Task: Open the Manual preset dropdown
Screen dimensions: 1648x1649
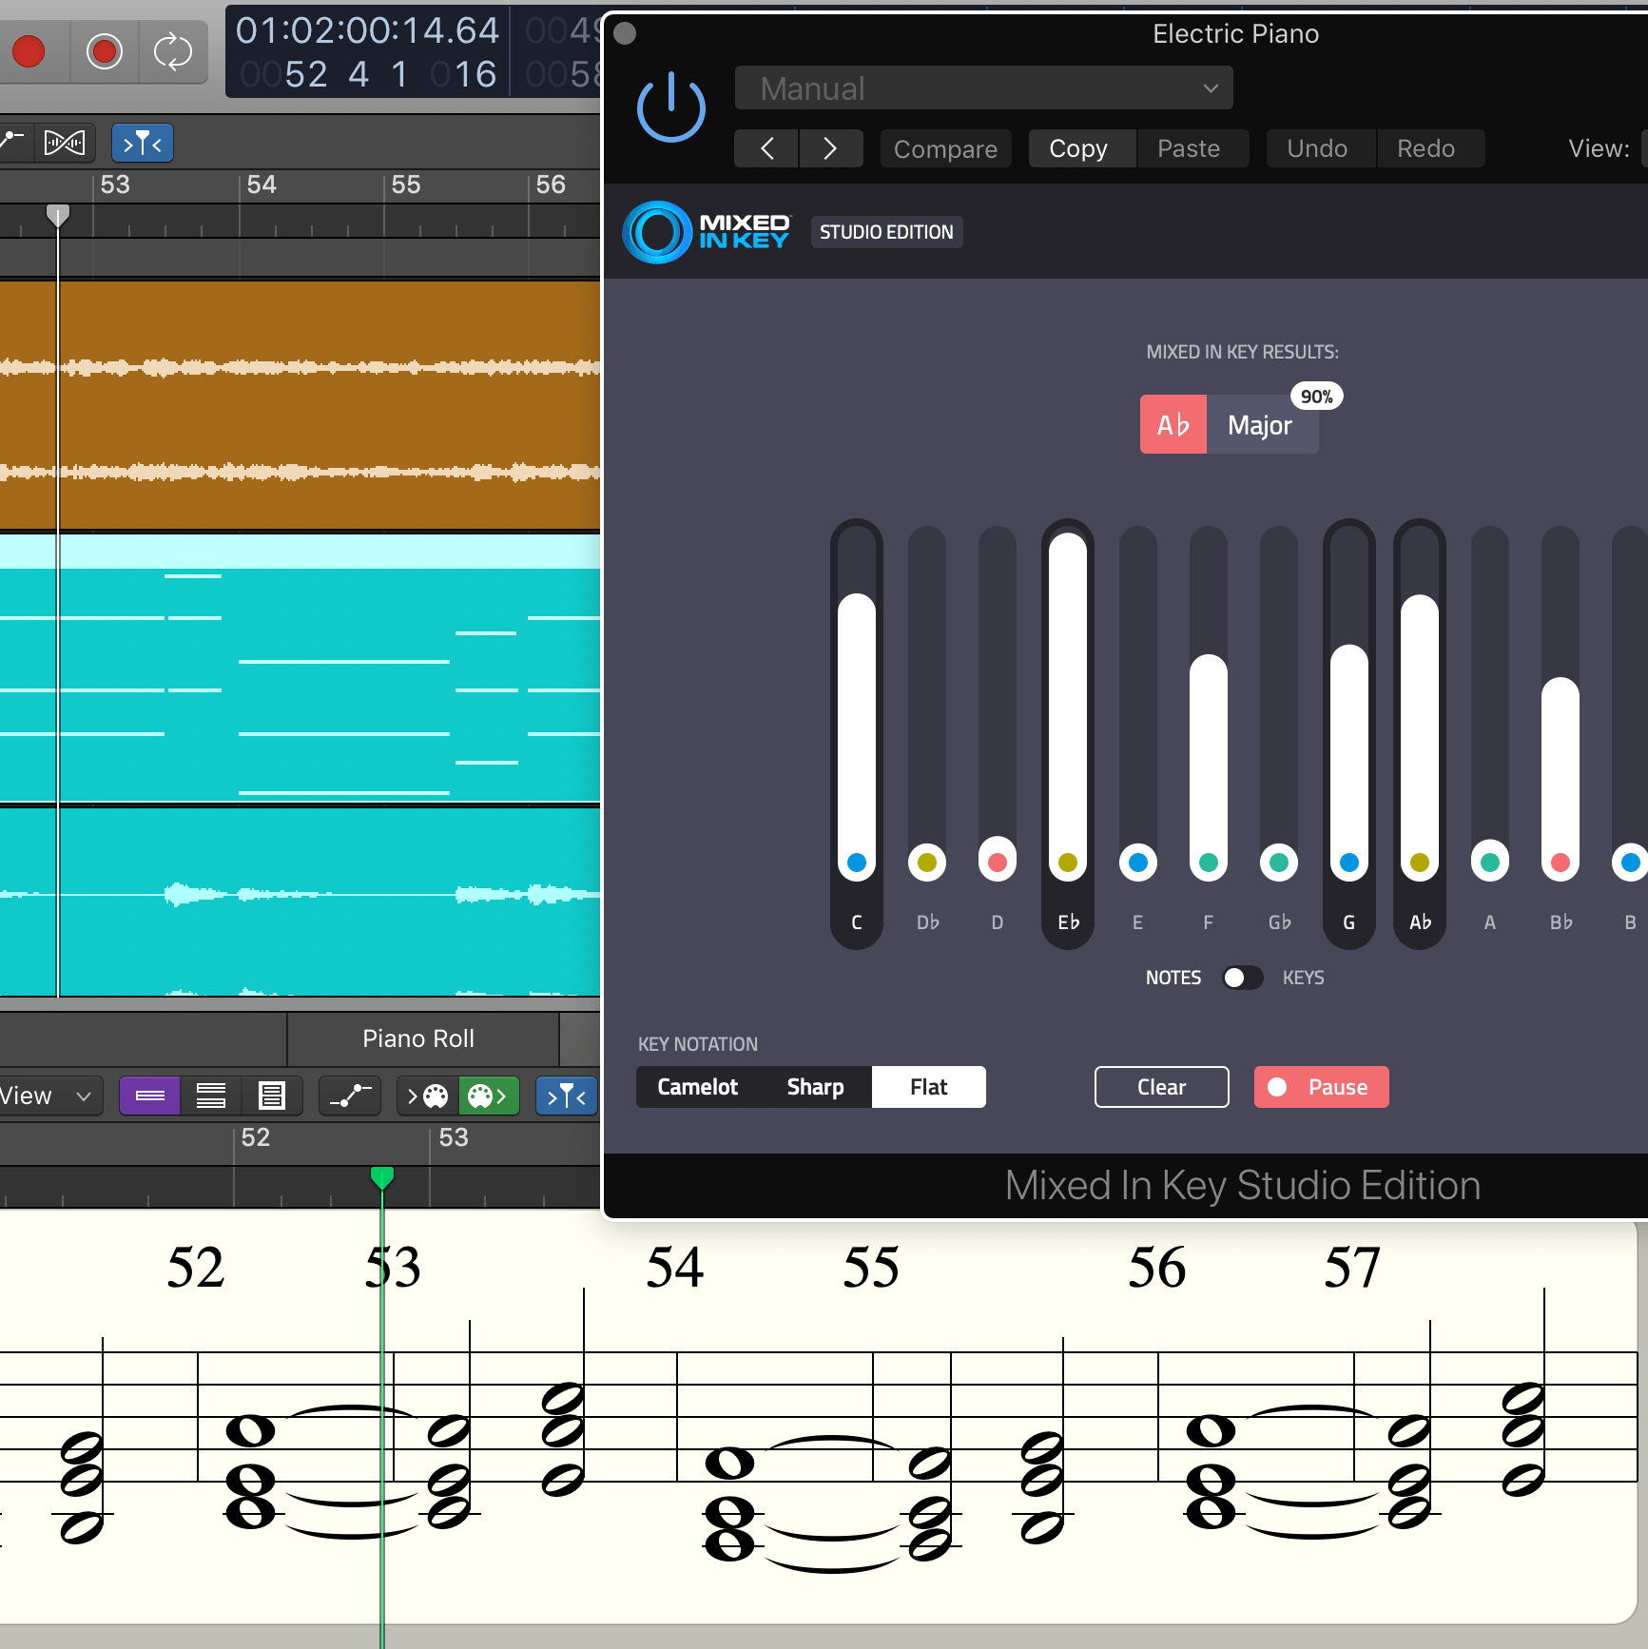Action: point(983,88)
